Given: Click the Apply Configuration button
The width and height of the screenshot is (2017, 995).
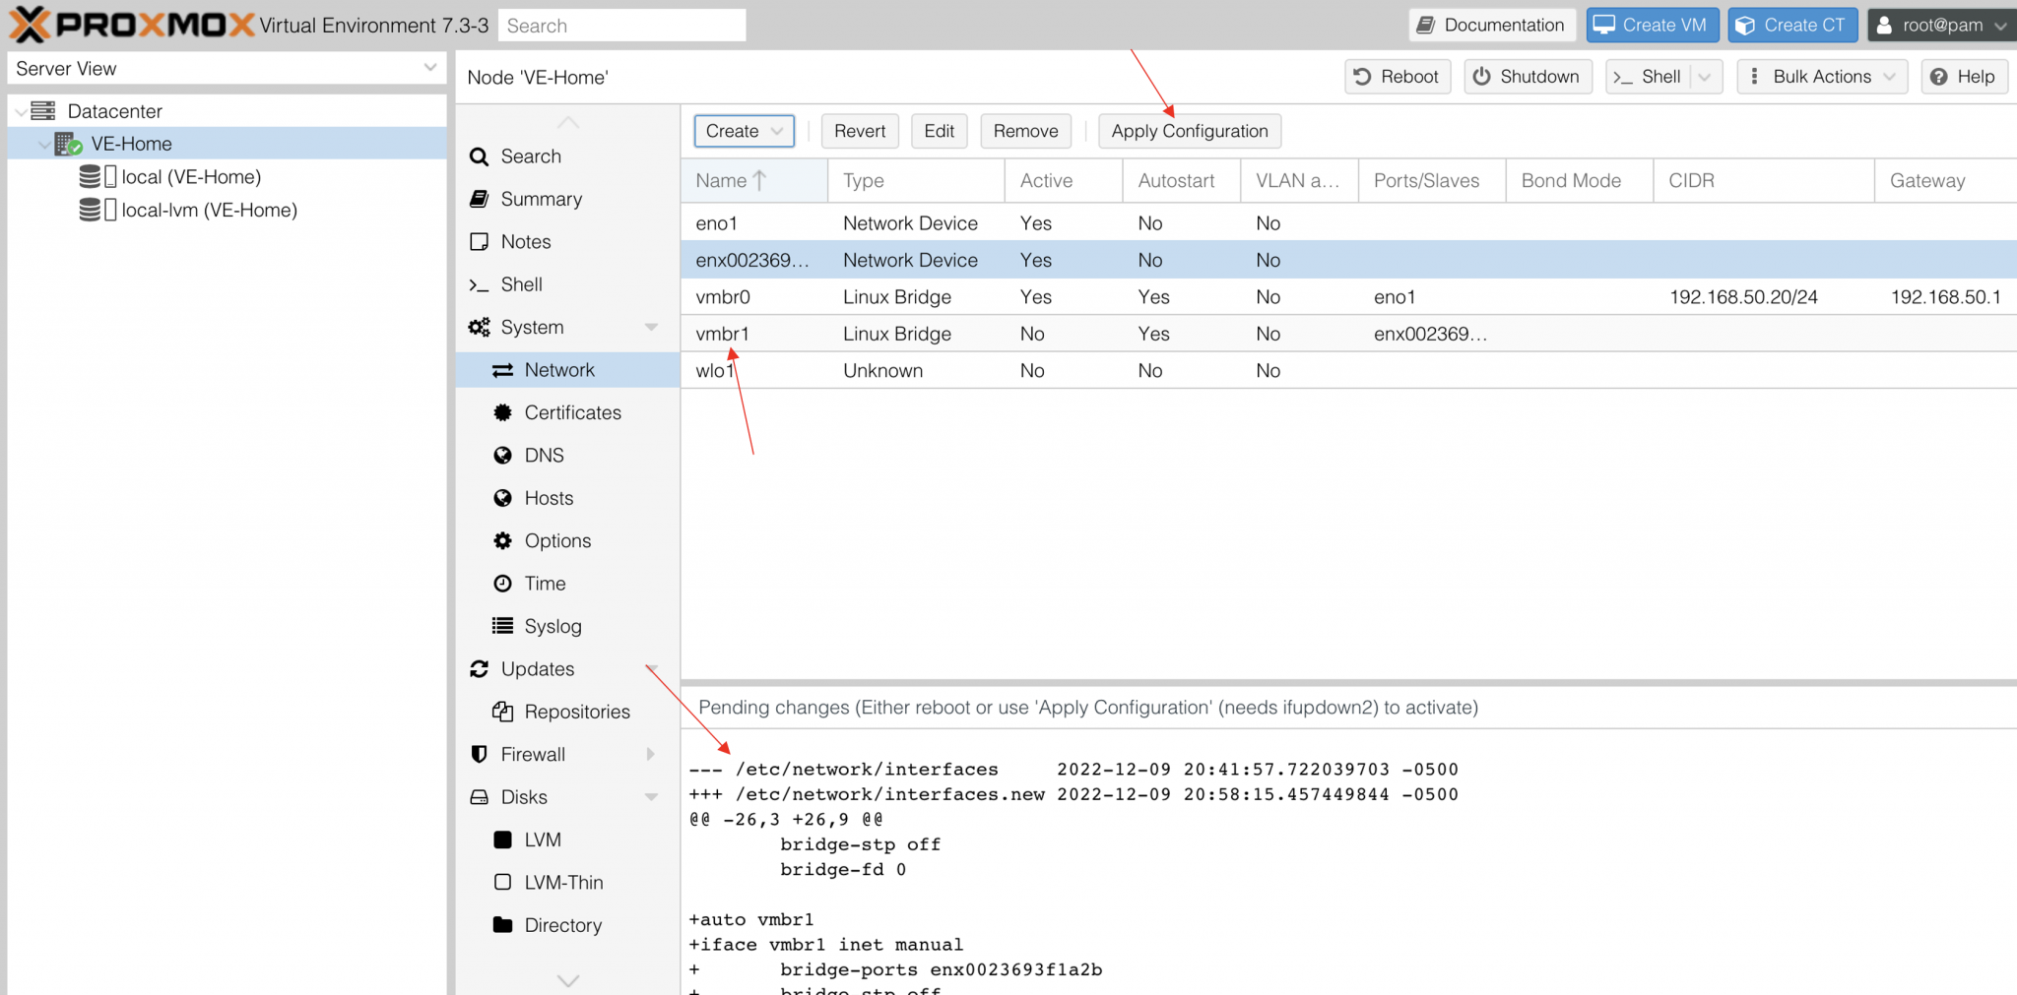Looking at the screenshot, I should 1190,130.
